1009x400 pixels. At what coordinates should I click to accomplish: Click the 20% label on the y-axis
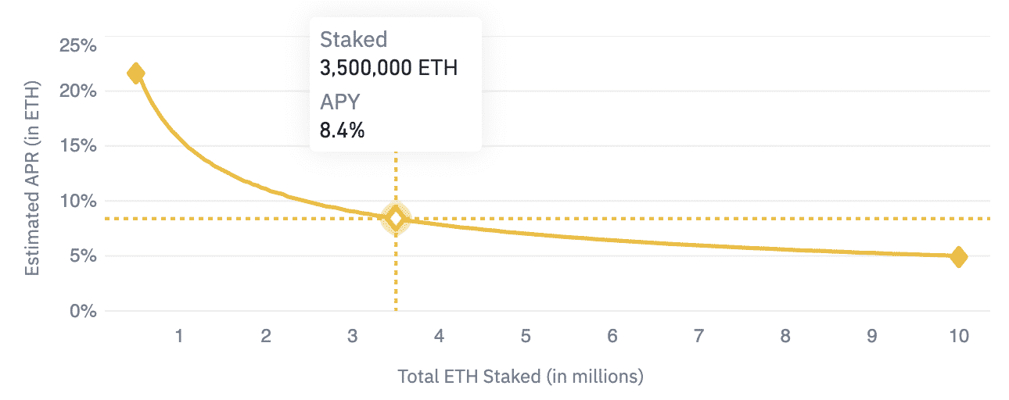[77, 91]
